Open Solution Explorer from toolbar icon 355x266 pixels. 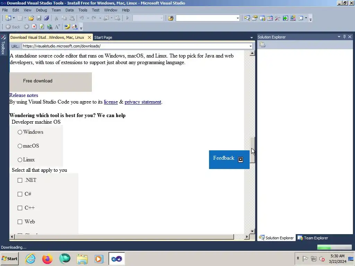[x=247, y=18]
